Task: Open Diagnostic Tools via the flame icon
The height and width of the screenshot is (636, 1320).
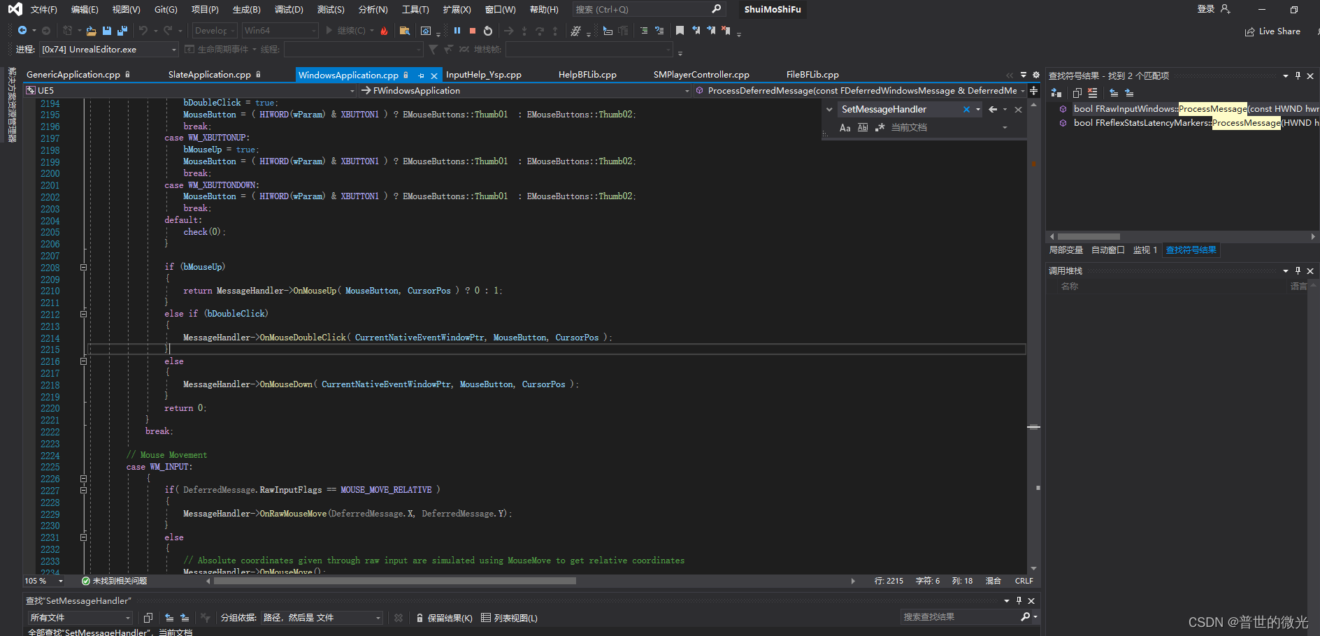Action: click(385, 30)
